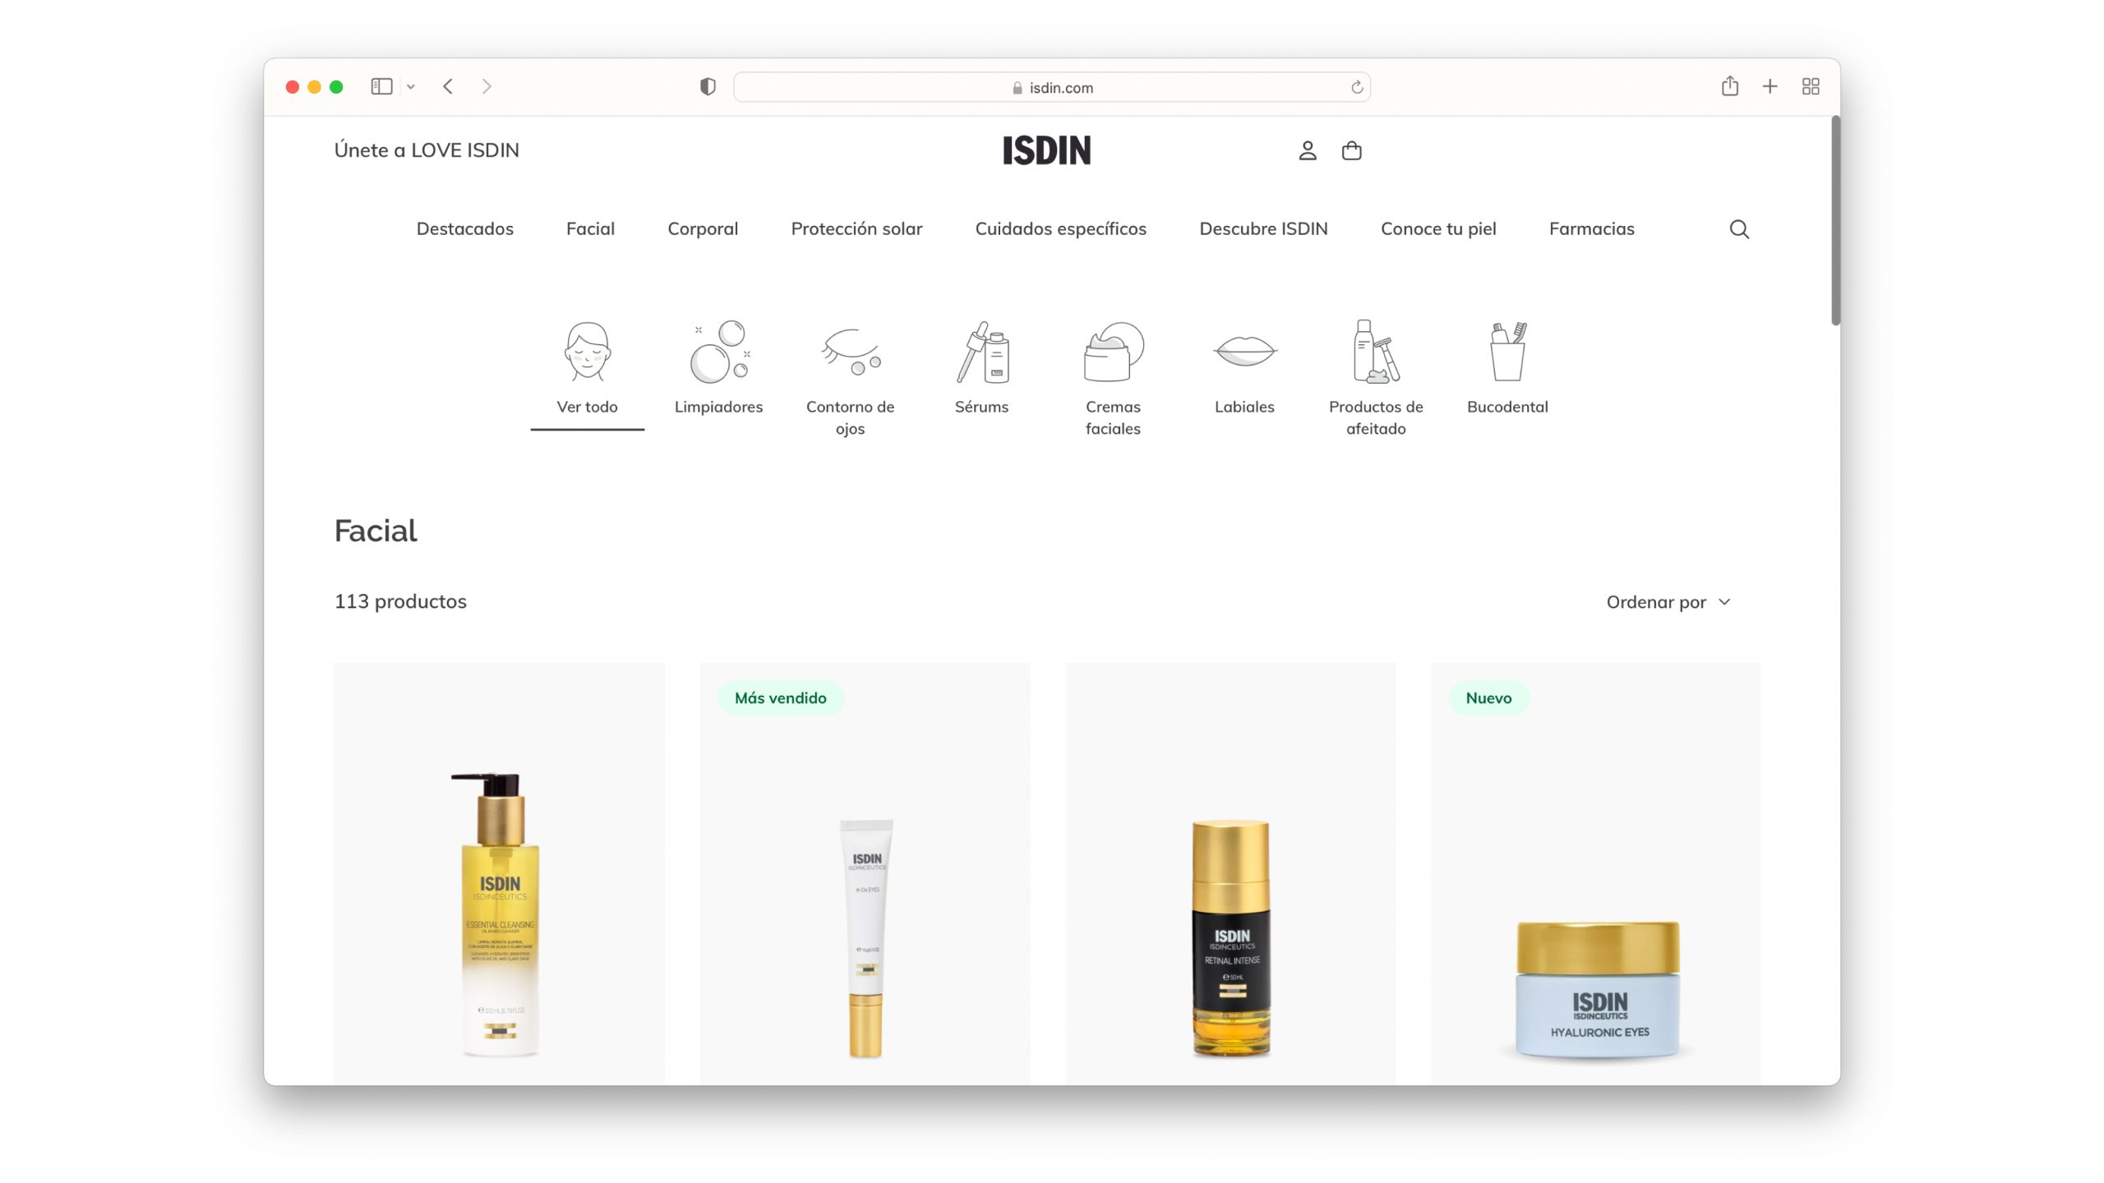
Task: Open the Destacados menu
Action: [465, 229]
